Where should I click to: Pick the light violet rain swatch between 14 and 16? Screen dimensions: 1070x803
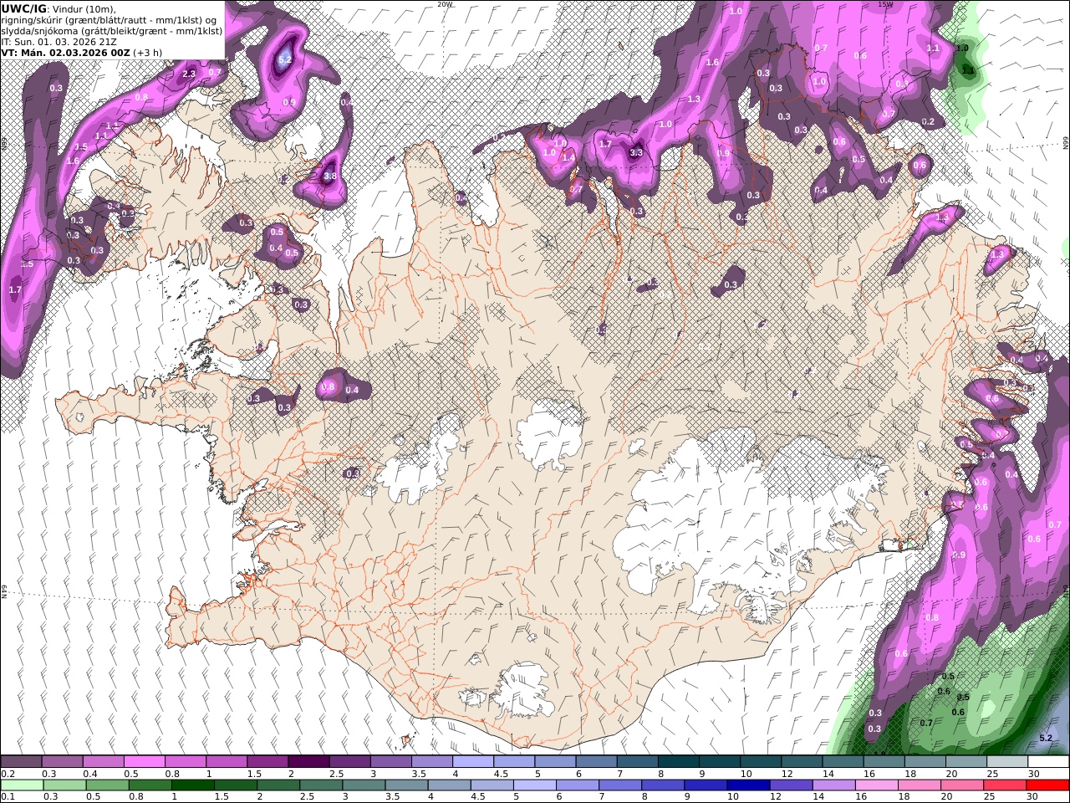(834, 785)
